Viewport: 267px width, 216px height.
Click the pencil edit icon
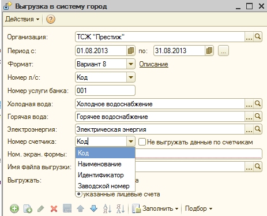pos(41,208)
